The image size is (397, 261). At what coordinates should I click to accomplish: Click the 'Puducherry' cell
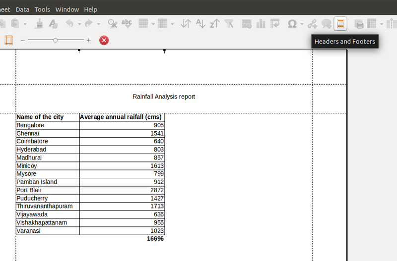pos(48,198)
